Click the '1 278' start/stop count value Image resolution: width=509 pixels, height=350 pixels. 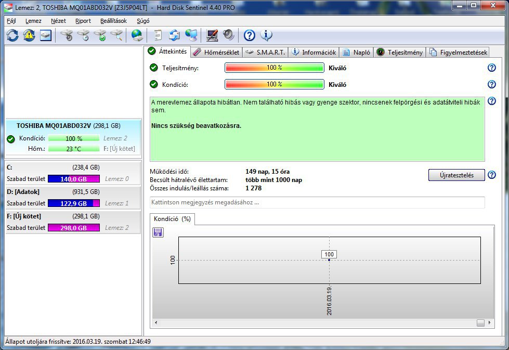point(254,188)
